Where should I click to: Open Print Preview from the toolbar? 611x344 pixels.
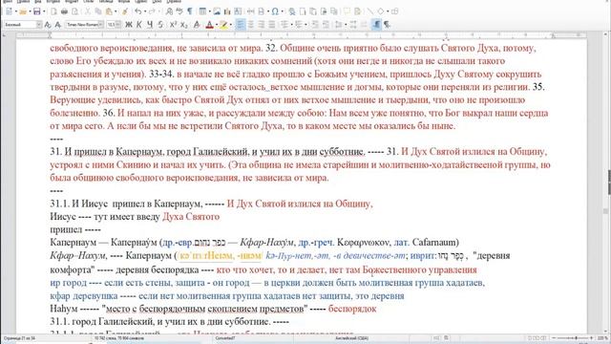click(74, 11)
